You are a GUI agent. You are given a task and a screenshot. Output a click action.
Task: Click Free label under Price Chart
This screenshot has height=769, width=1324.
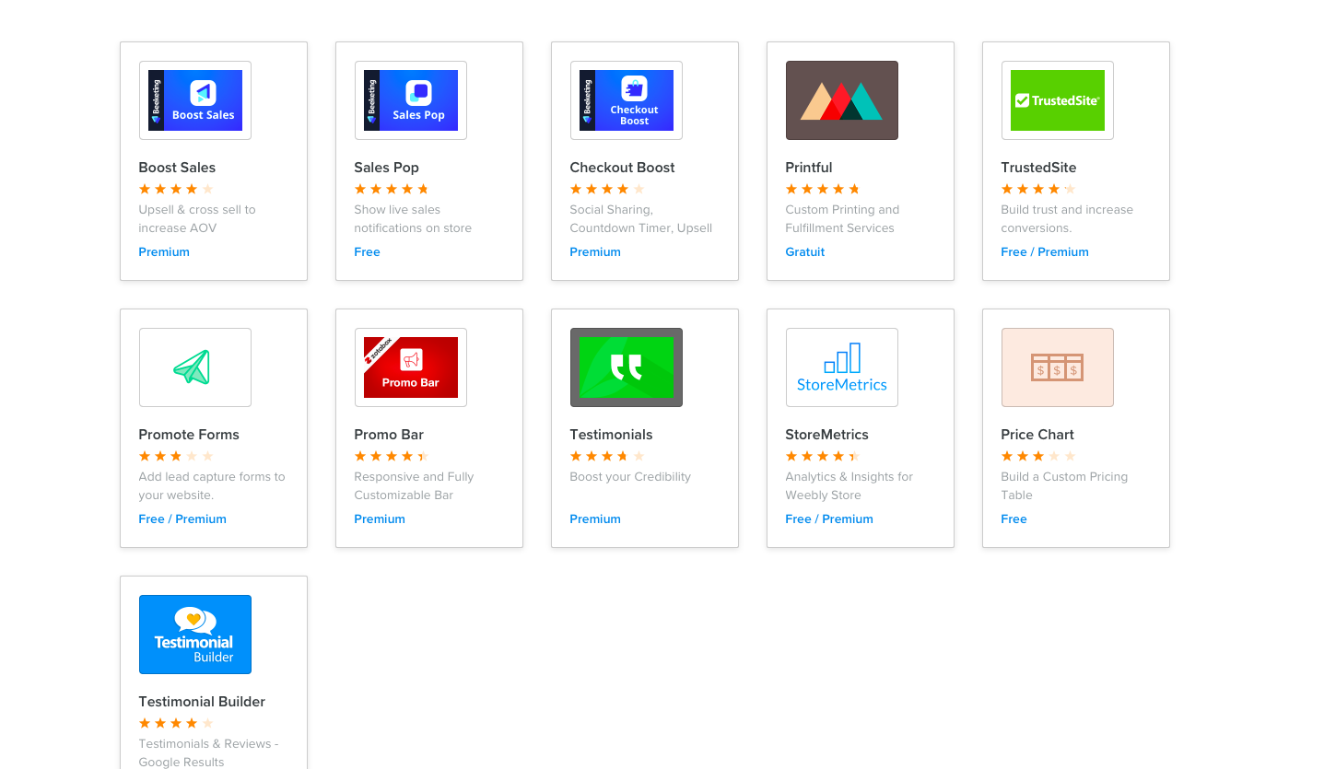tap(1014, 518)
